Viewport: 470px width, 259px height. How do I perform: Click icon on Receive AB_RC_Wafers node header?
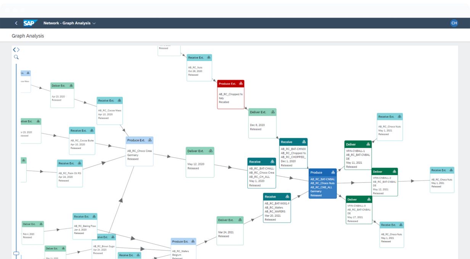pyautogui.click(x=287, y=197)
